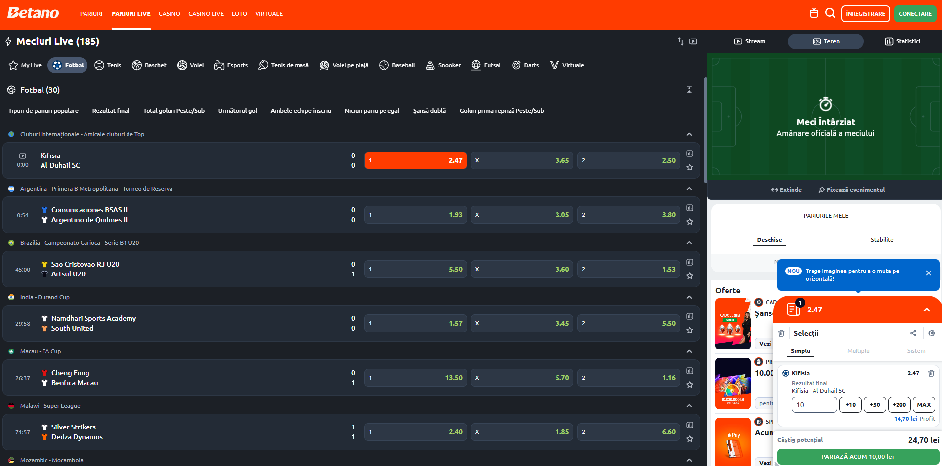Select the Futsal sport icon
The height and width of the screenshot is (466, 942).
click(486, 65)
